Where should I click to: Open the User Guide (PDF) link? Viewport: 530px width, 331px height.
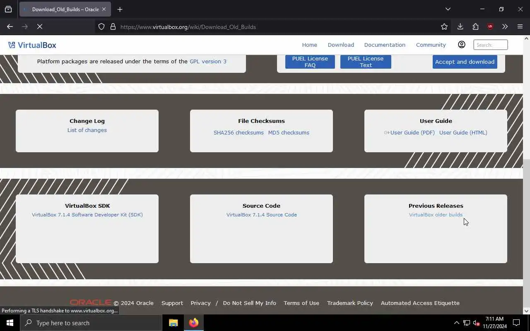pyautogui.click(x=412, y=132)
